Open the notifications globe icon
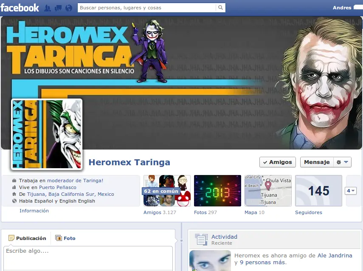Image resolution: width=363 pixels, height=271 pixels. point(68,8)
